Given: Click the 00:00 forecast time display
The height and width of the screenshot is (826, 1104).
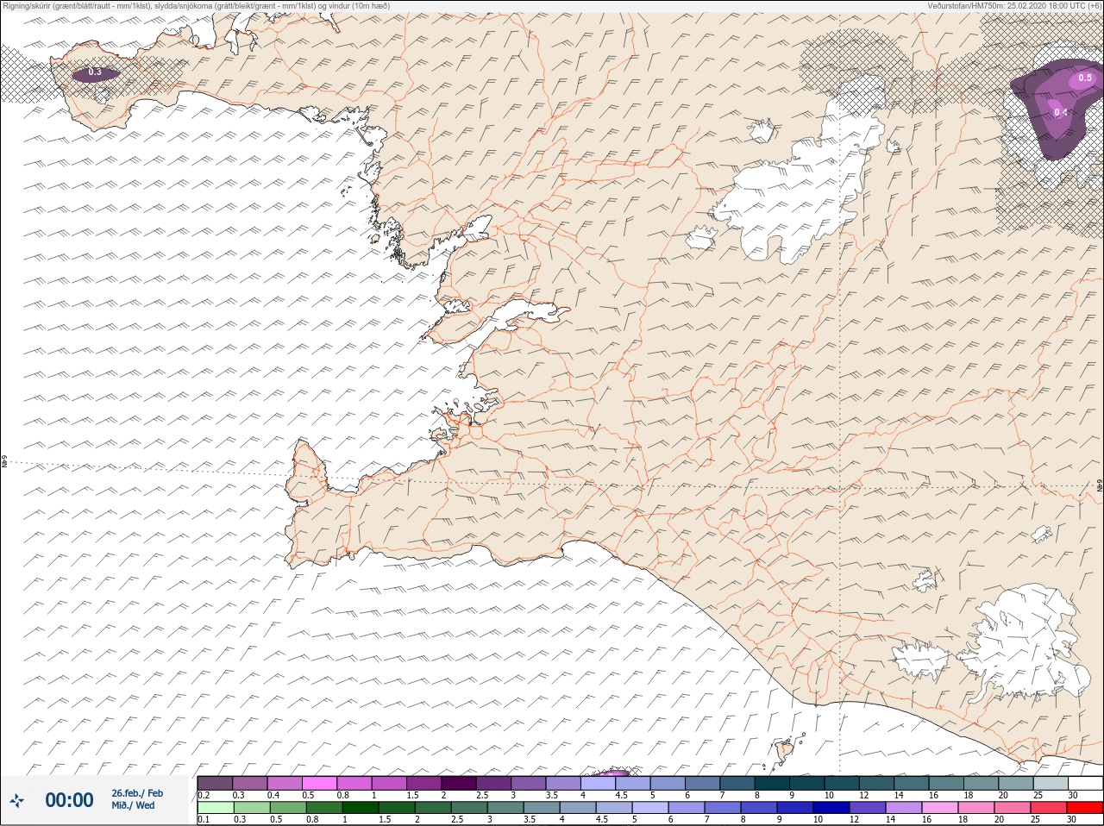Looking at the screenshot, I should click(x=69, y=800).
